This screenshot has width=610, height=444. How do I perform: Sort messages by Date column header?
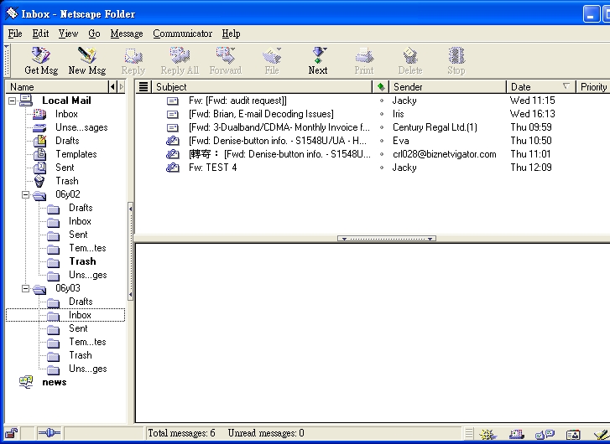click(x=530, y=87)
